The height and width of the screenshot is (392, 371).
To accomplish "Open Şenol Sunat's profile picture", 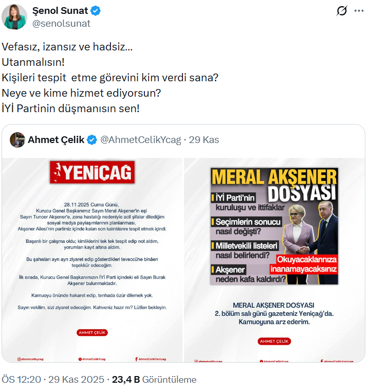I will coord(14,17).
